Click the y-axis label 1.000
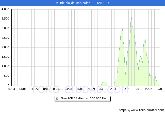The image size is (165, 114). (x=5, y=66)
